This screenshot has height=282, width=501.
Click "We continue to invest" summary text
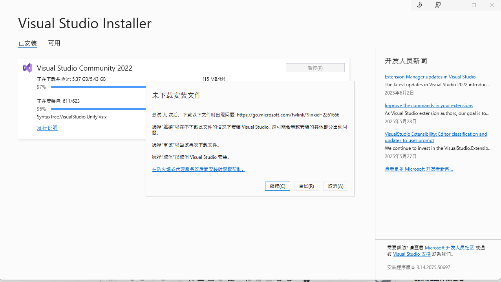pos(438,148)
